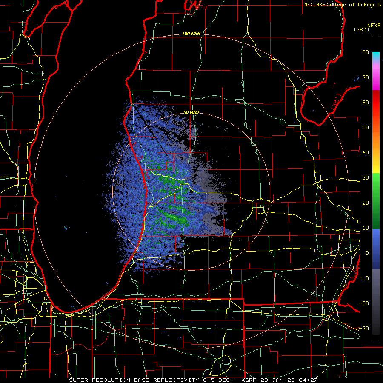Click the black KGRR radar site dot
Viewport: 383px width, 383px height.
click(x=191, y=192)
